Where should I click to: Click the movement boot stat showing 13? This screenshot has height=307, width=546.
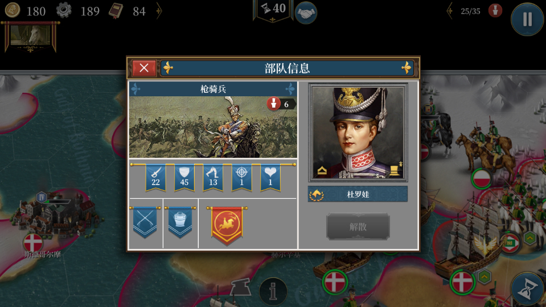[213, 178]
